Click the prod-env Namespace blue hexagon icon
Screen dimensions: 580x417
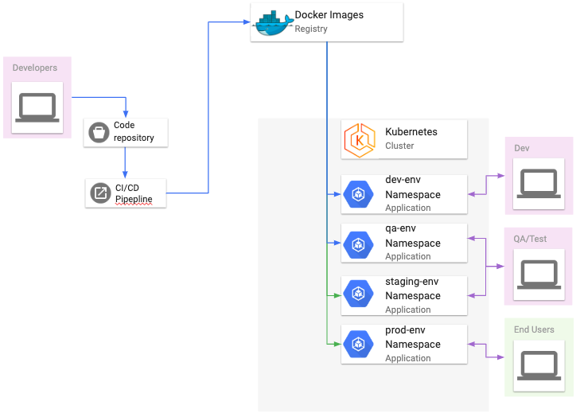(358, 344)
